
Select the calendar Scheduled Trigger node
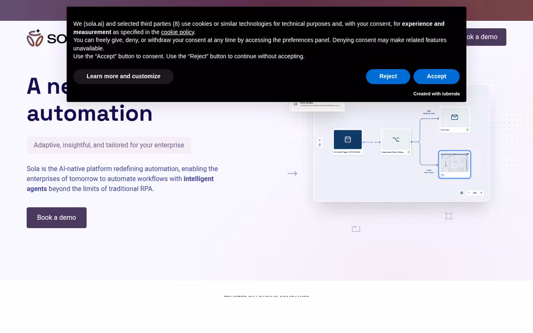(348, 142)
